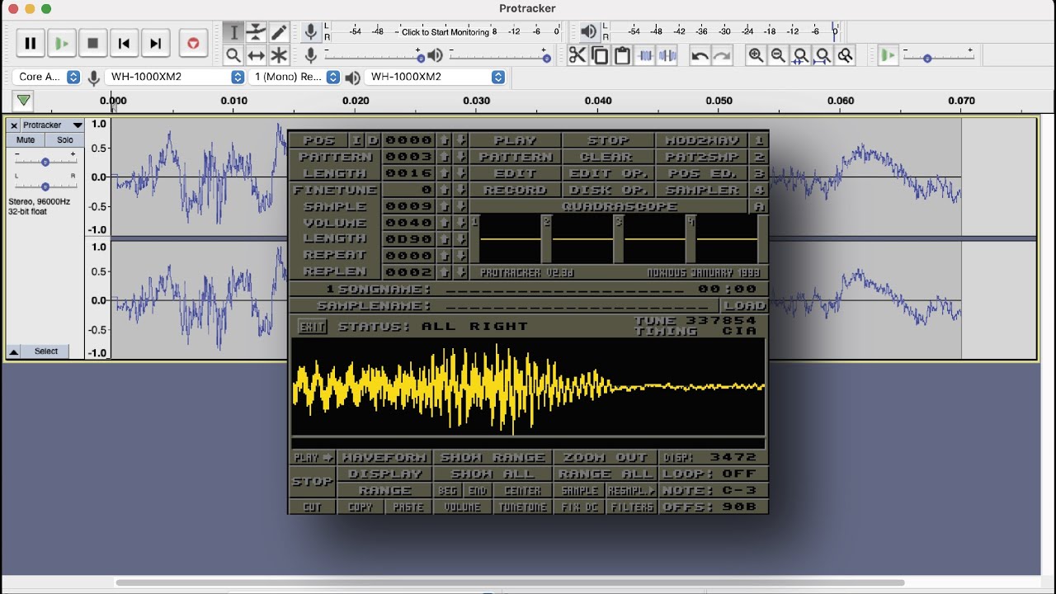Open the Core Audio host dropdown
The height and width of the screenshot is (594, 1056).
47,77
